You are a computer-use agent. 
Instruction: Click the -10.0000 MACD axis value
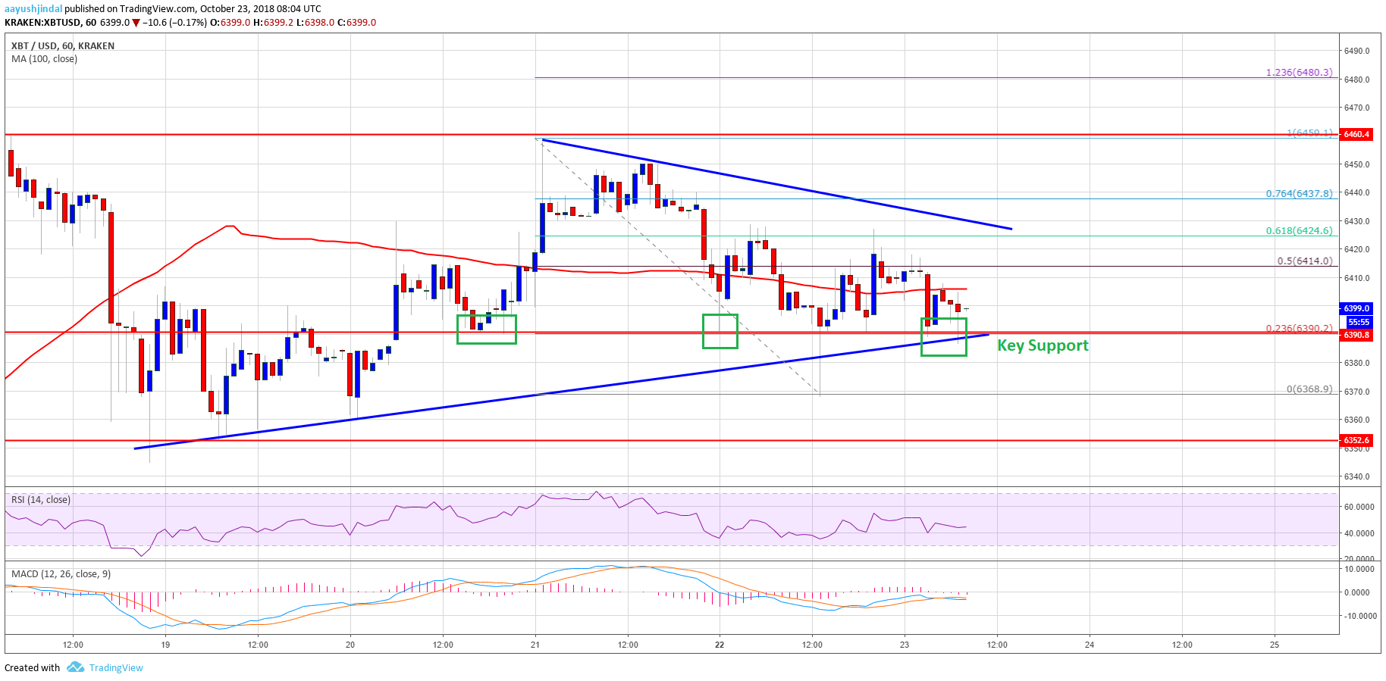tap(1360, 616)
